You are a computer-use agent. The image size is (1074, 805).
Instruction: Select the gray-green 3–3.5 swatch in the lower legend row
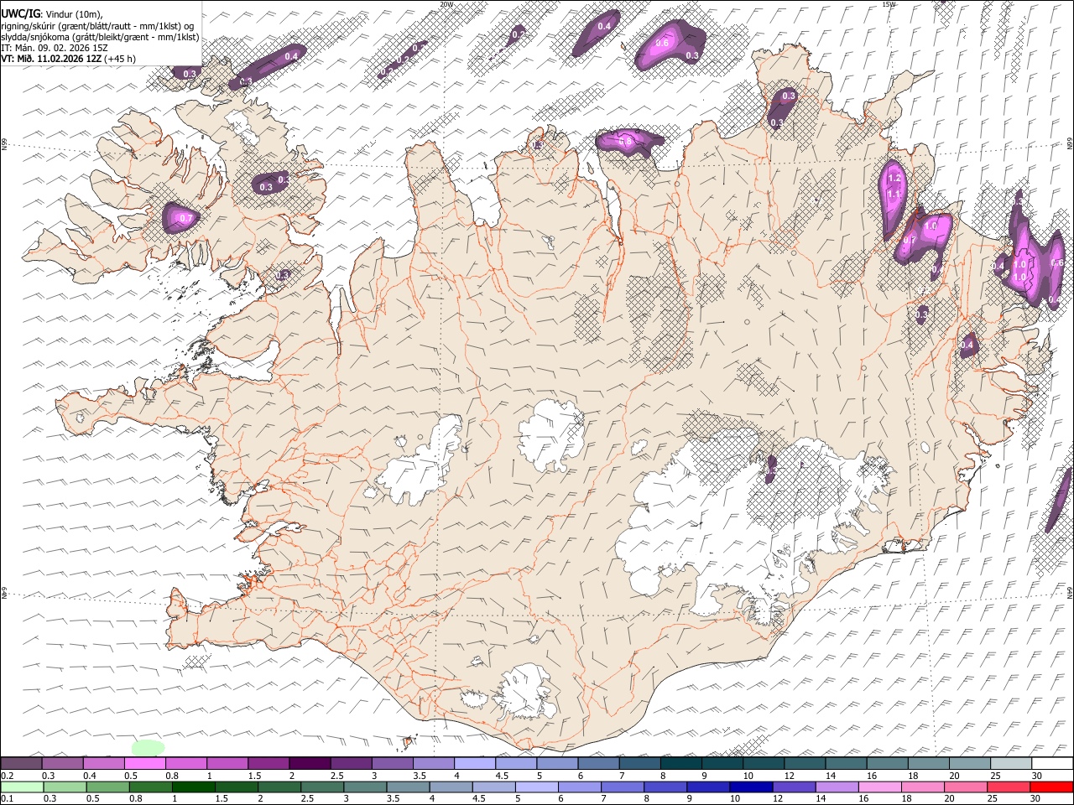(x=365, y=787)
